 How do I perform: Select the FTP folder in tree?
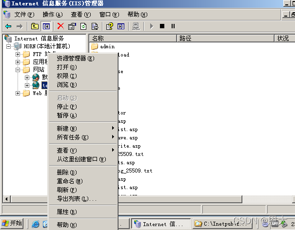pyautogui.click(x=26, y=54)
